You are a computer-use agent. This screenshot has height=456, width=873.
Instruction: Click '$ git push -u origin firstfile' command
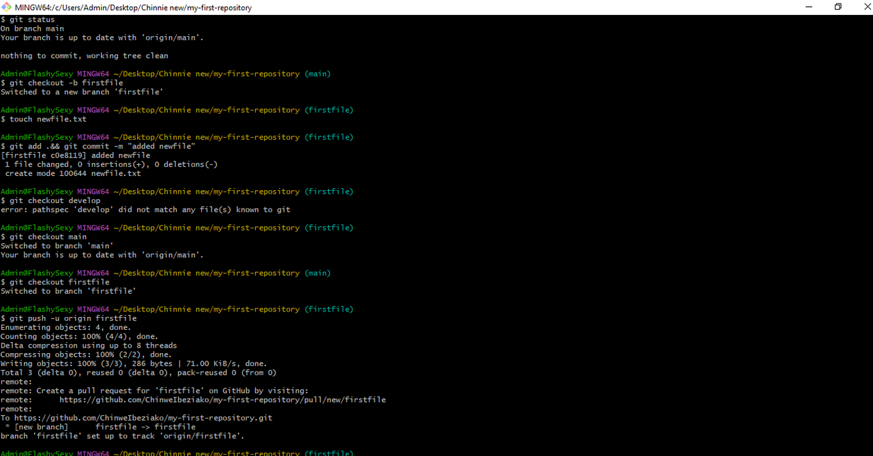coord(69,318)
